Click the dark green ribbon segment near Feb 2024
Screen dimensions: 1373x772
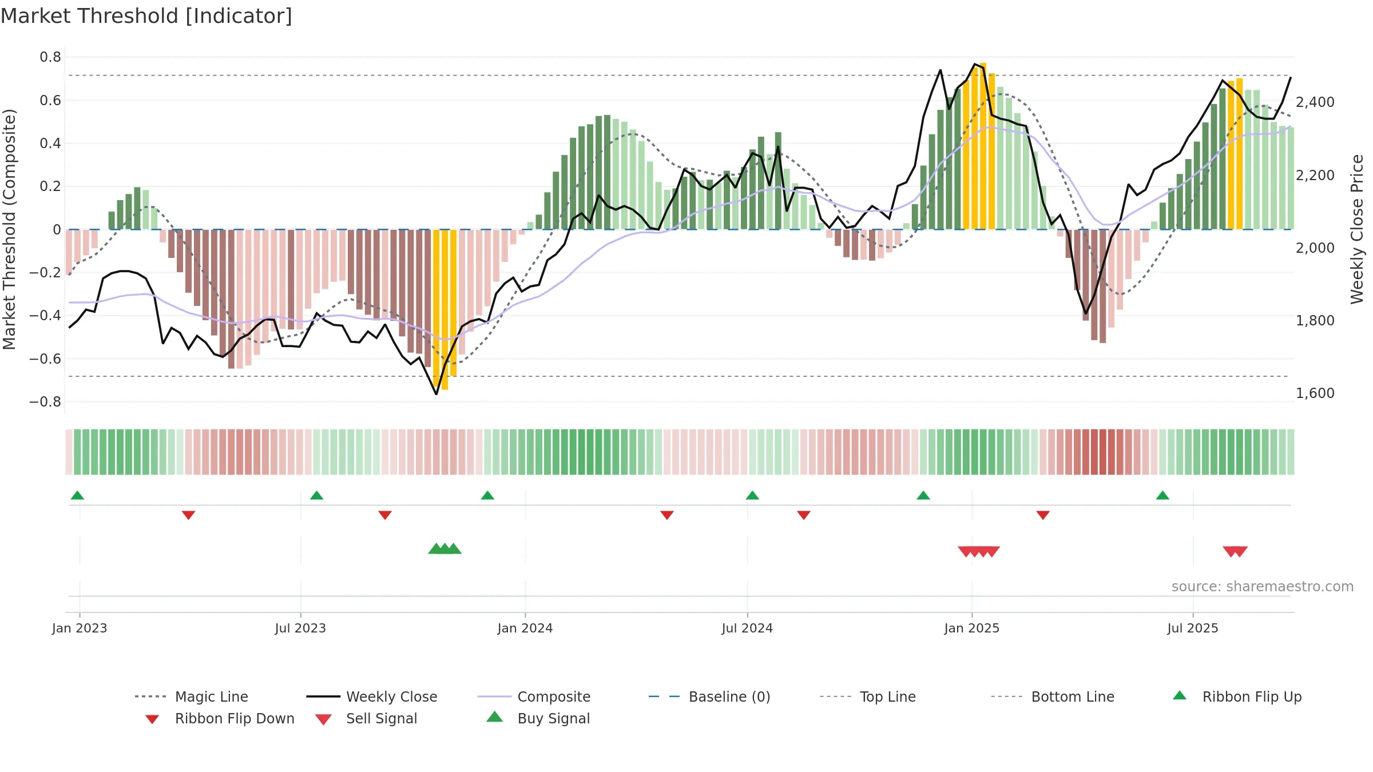pos(582,452)
